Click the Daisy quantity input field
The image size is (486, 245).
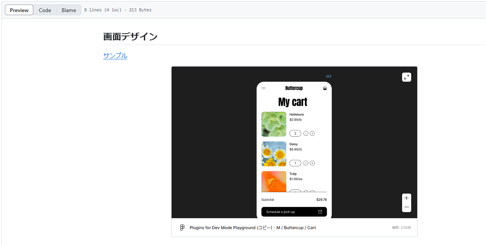point(295,163)
